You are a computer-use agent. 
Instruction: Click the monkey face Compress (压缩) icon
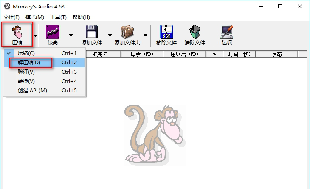pyautogui.click(x=17, y=32)
